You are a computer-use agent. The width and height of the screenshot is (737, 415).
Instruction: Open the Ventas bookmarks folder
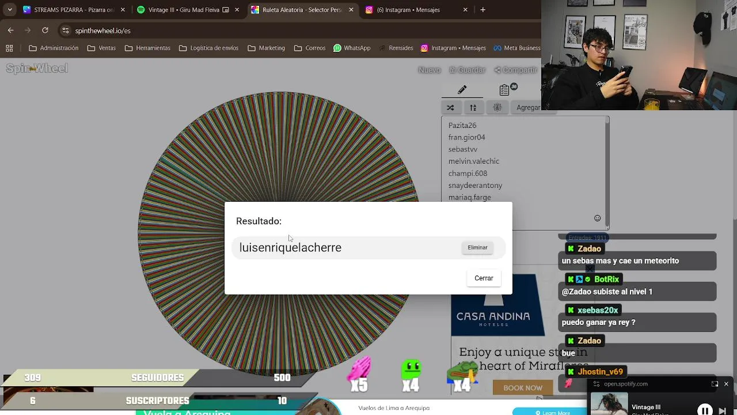101,48
